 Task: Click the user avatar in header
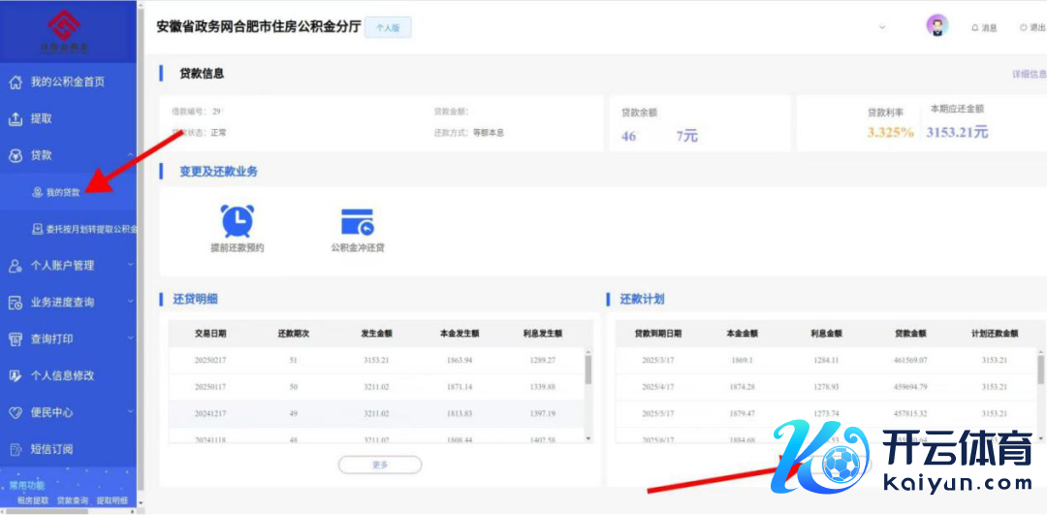point(936,26)
